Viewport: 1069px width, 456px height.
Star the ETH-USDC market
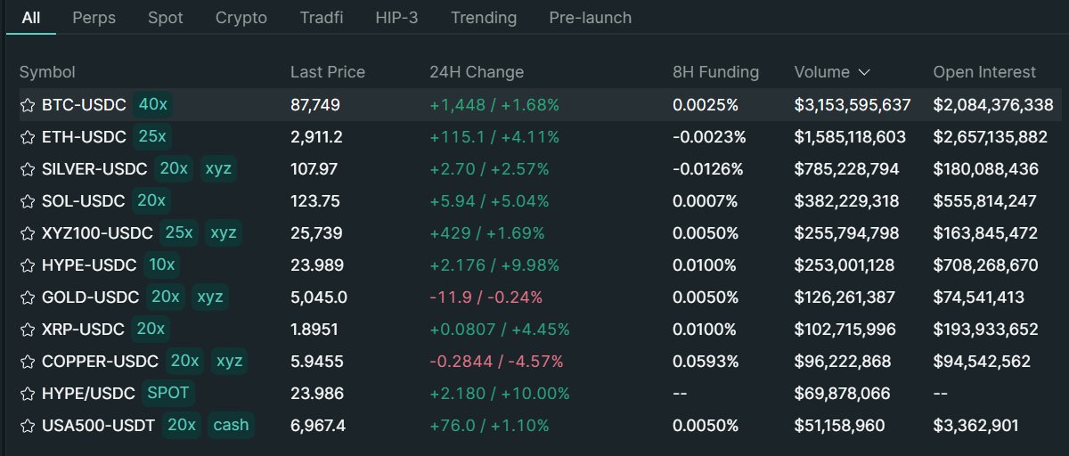tap(28, 137)
